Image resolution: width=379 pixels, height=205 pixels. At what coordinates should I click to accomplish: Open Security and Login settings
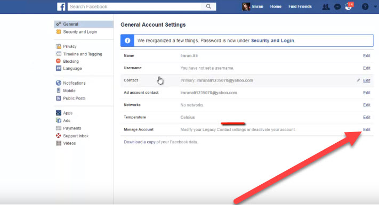pos(80,32)
